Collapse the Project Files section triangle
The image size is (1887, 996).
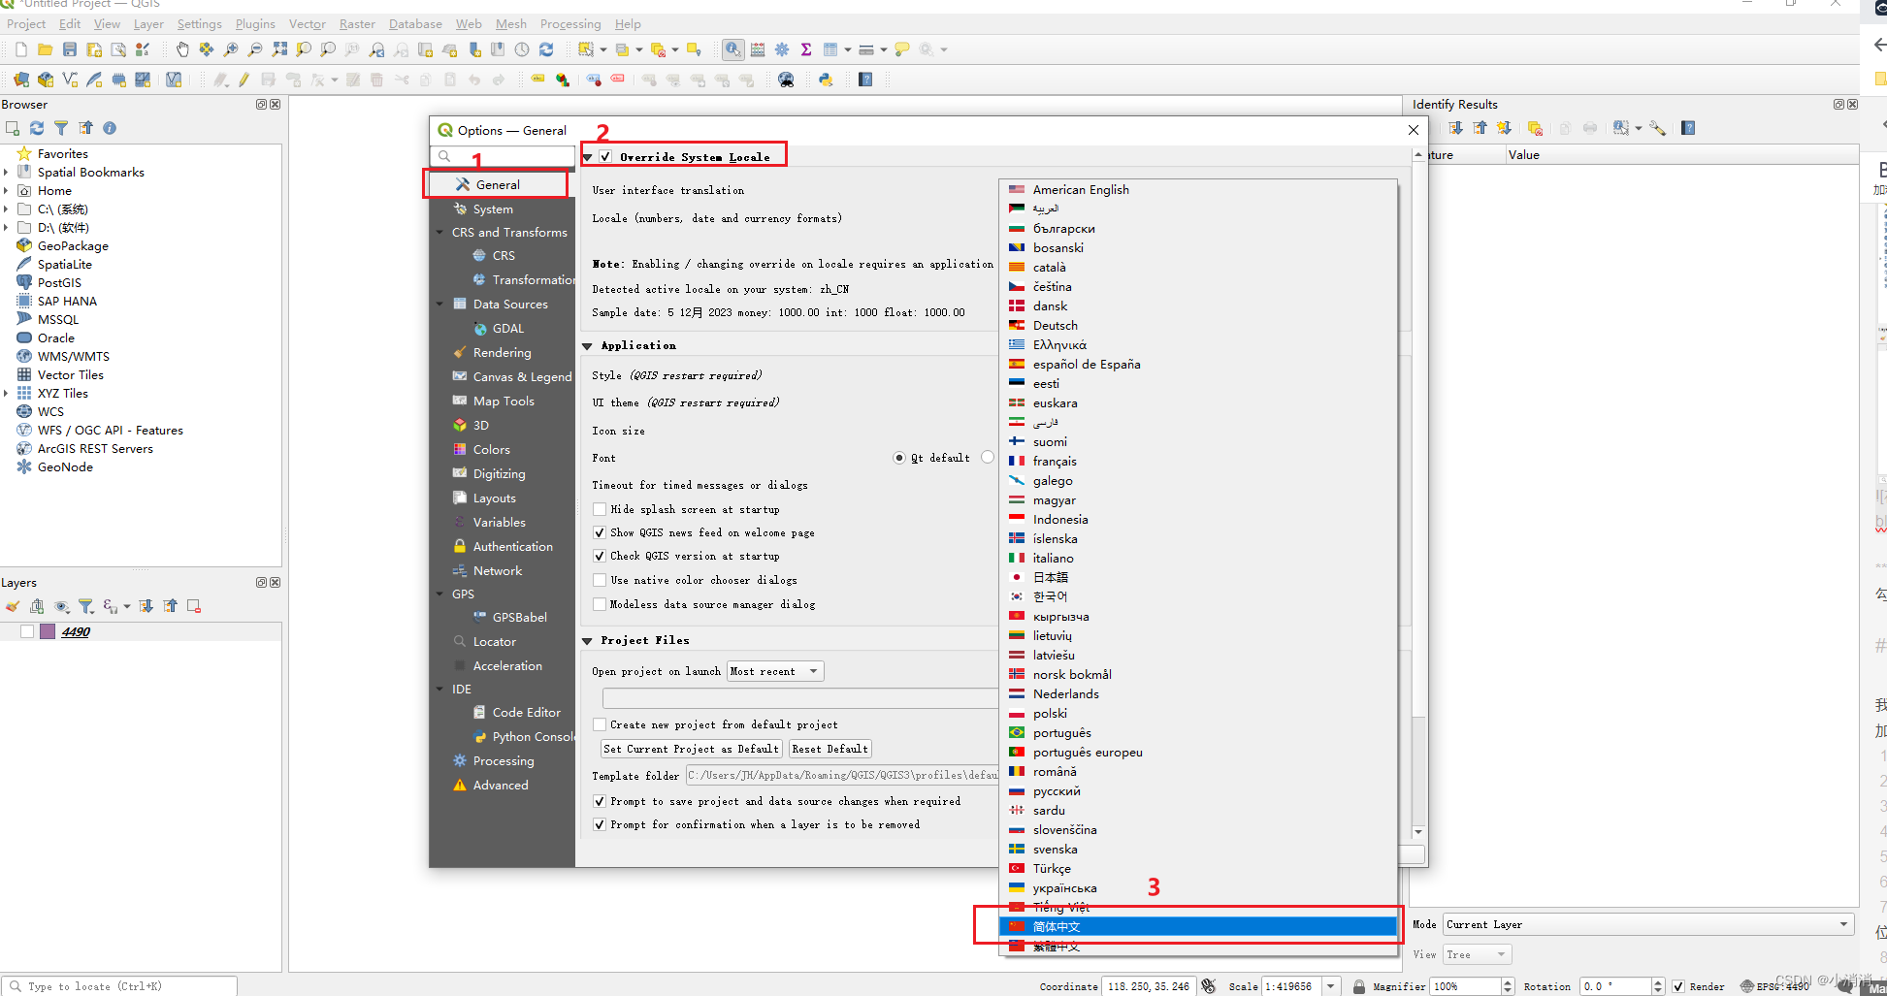click(x=587, y=641)
